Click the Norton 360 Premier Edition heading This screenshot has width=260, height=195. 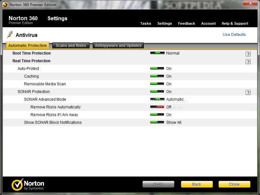pyautogui.click(x=23, y=20)
